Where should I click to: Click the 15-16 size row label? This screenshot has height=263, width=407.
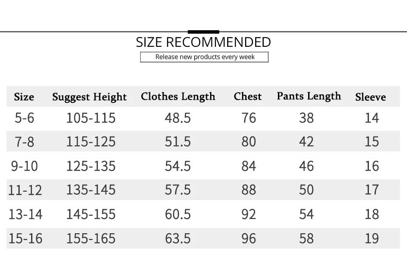pyautogui.click(x=25, y=238)
